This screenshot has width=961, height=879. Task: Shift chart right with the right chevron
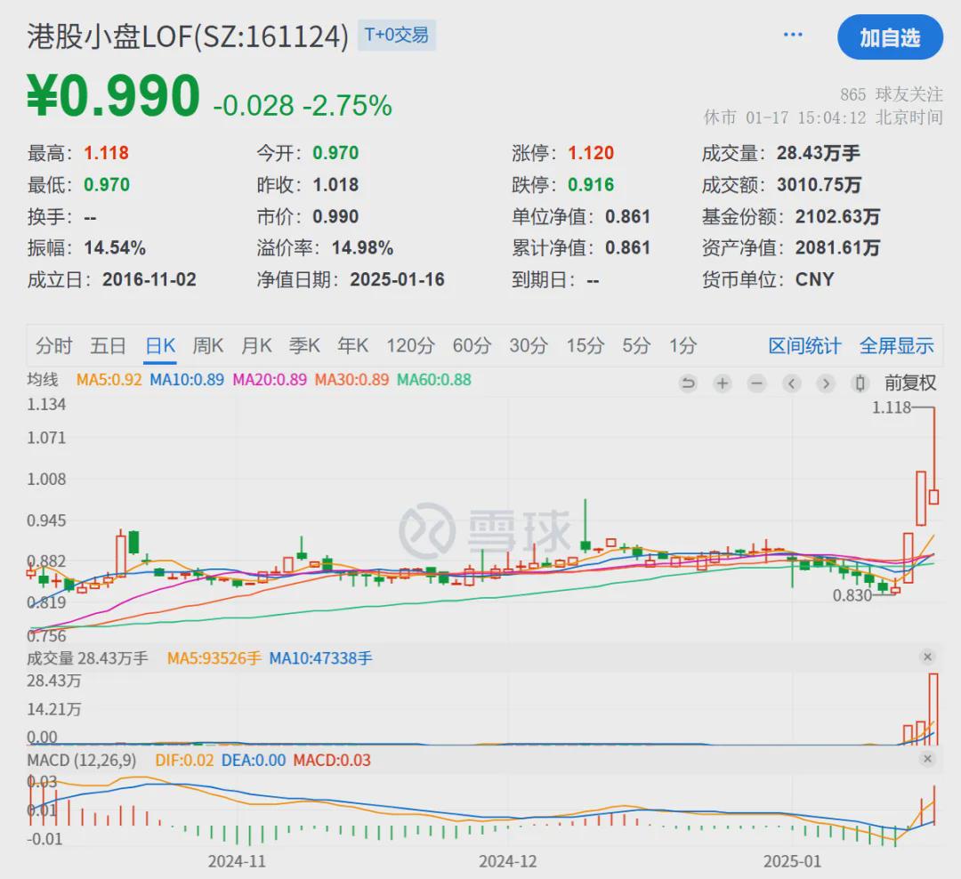[x=826, y=383]
